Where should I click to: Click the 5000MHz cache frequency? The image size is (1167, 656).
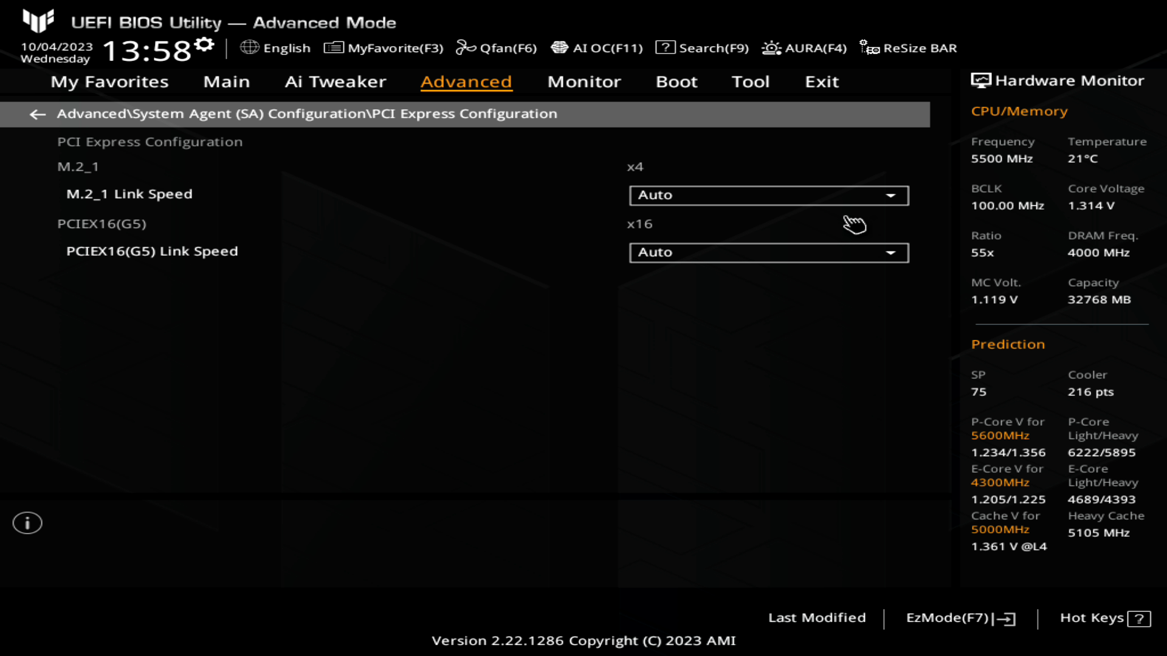coord(1000,529)
